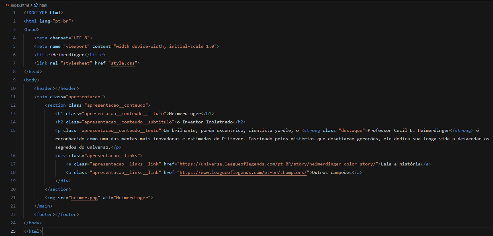Click the "apresentacao__conteudo" section class
Screen dimensions: 493x236
pos(116,105)
